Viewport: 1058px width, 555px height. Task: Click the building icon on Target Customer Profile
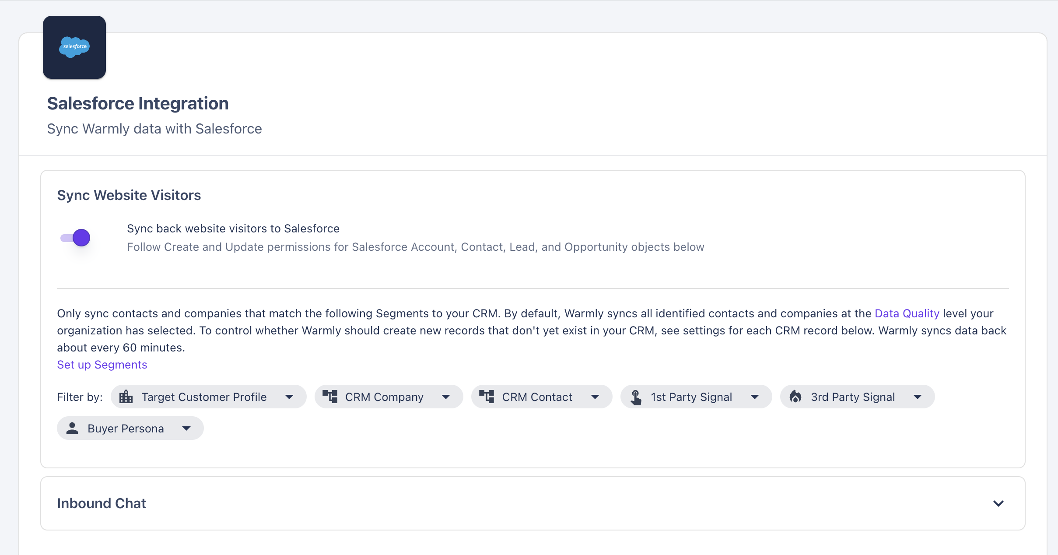click(126, 397)
